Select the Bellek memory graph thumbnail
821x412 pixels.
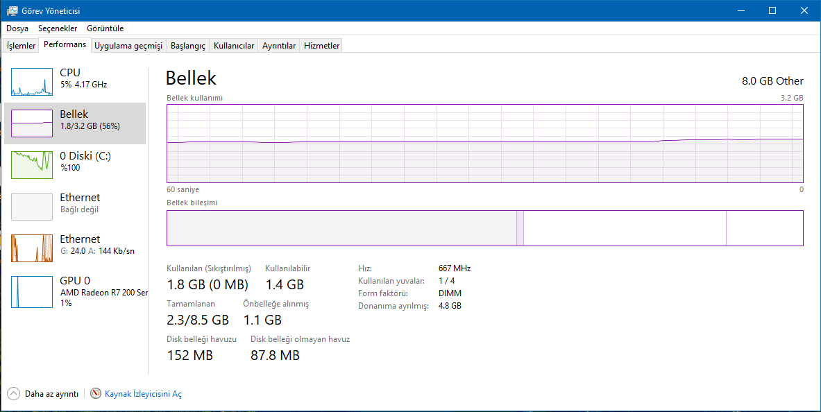tap(32, 123)
